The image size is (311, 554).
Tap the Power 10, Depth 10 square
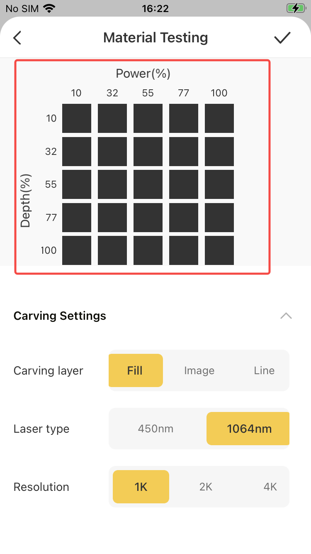(x=77, y=118)
